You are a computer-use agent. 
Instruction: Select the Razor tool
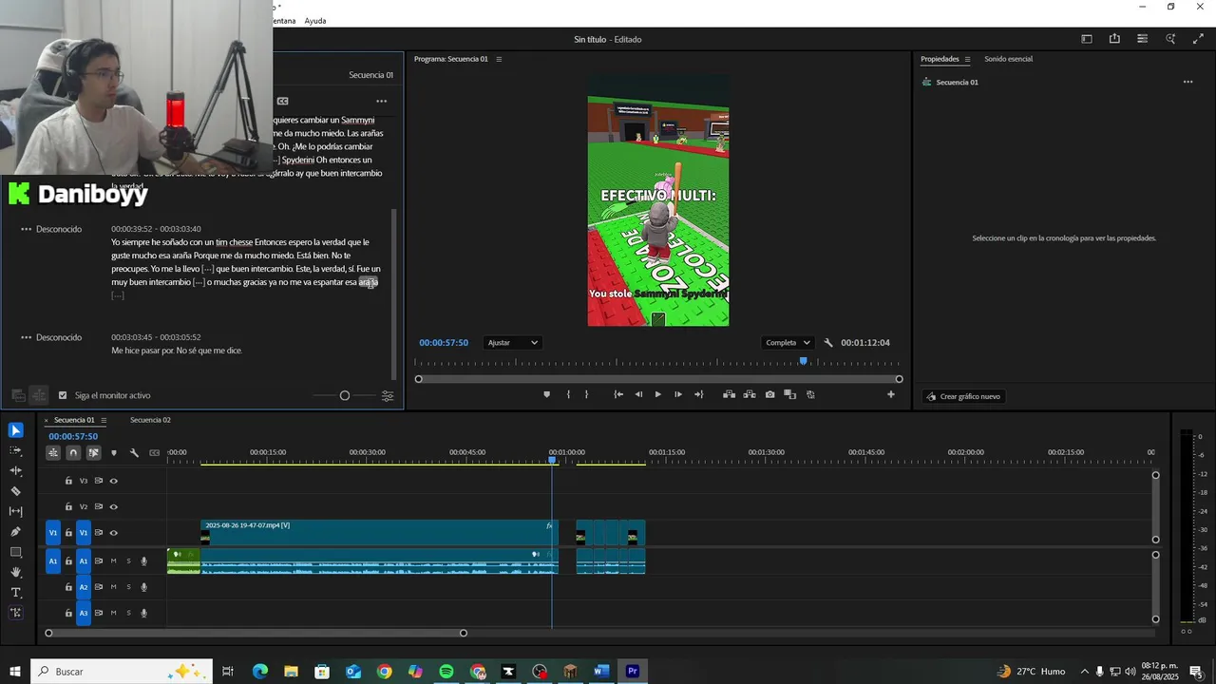click(x=15, y=491)
